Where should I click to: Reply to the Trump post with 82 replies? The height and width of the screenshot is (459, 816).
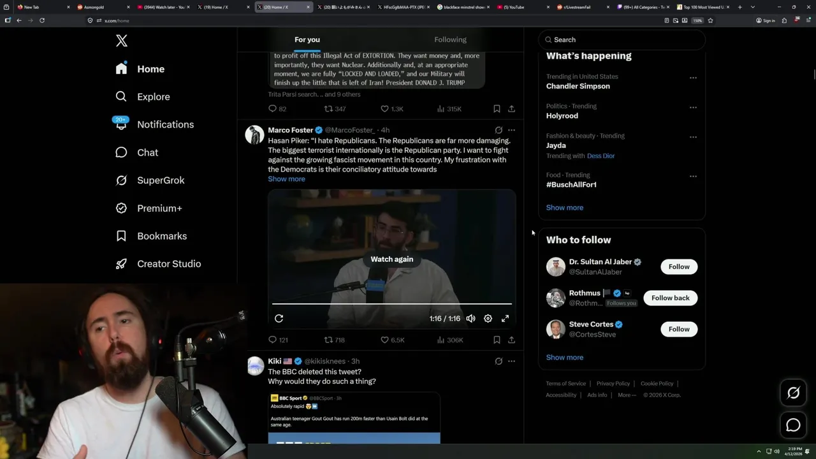(277, 109)
